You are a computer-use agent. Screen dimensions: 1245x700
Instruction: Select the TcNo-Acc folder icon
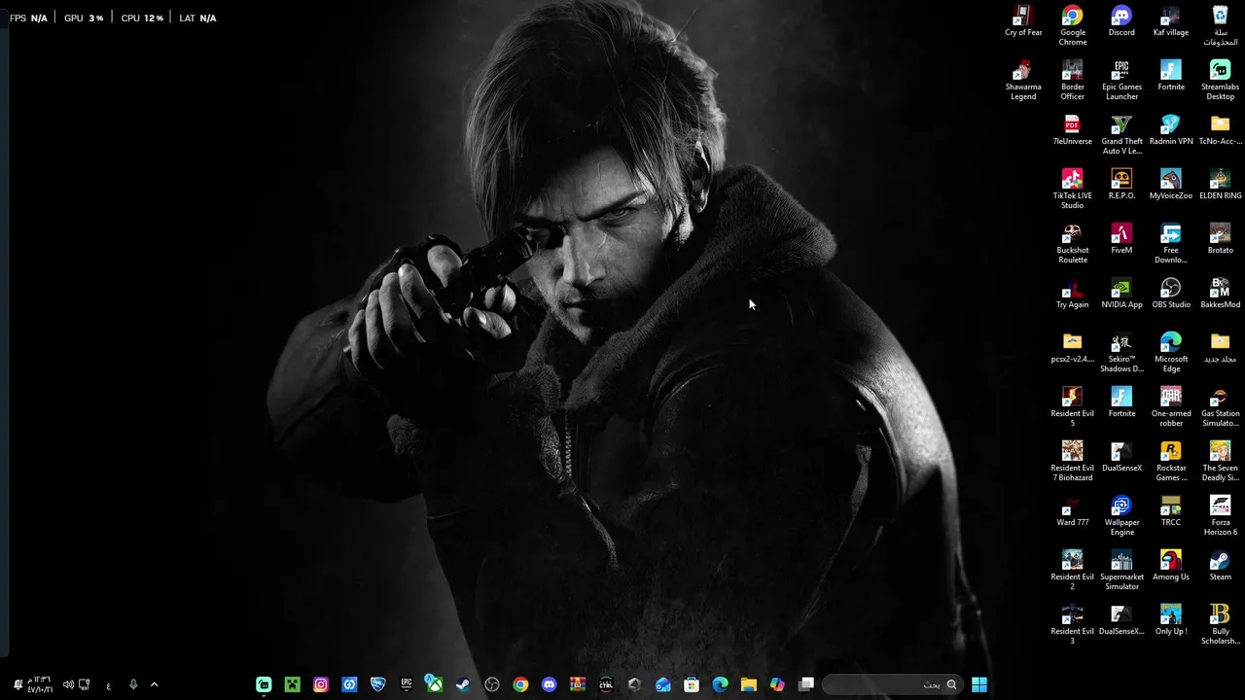1220,130
